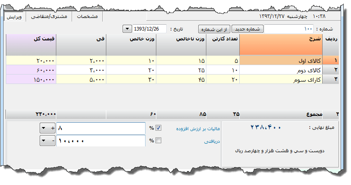This screenshot has width=351, height=185.
Task: Expand the minus sign dropdown beside received amount
Action: click(x=48, y=141)
